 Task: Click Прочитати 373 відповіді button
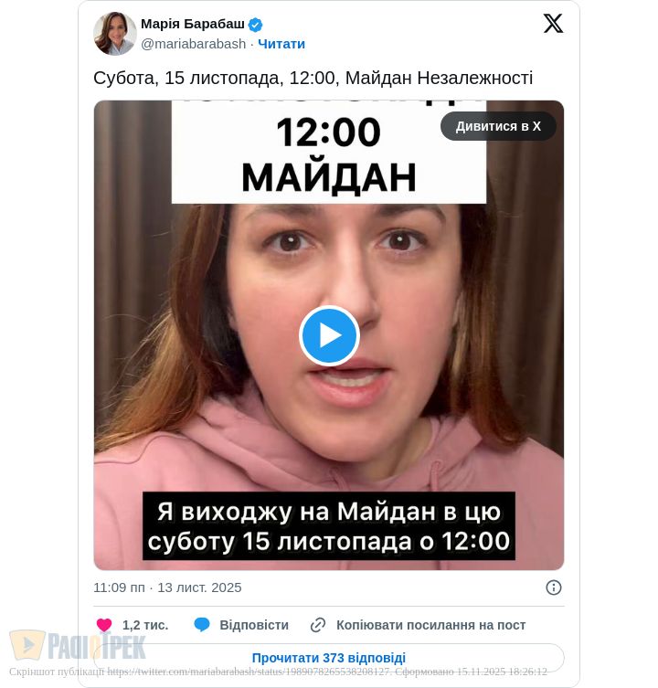pyautogui.click(x=329, y=658)
